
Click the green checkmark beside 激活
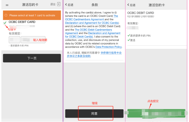click(129, 40)
